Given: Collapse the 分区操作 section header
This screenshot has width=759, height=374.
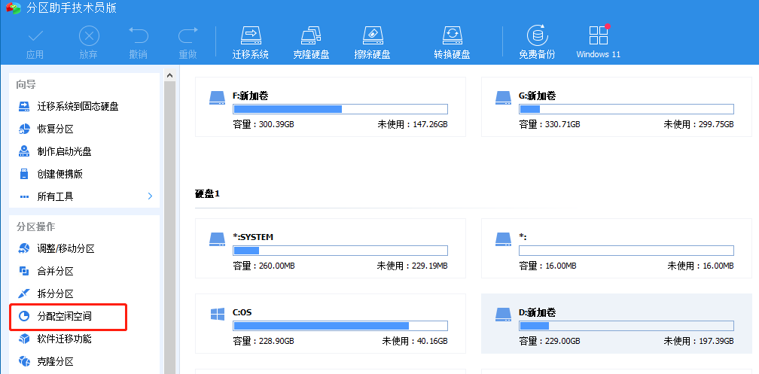Looking at the screenshot, I should tap(35, 227).
